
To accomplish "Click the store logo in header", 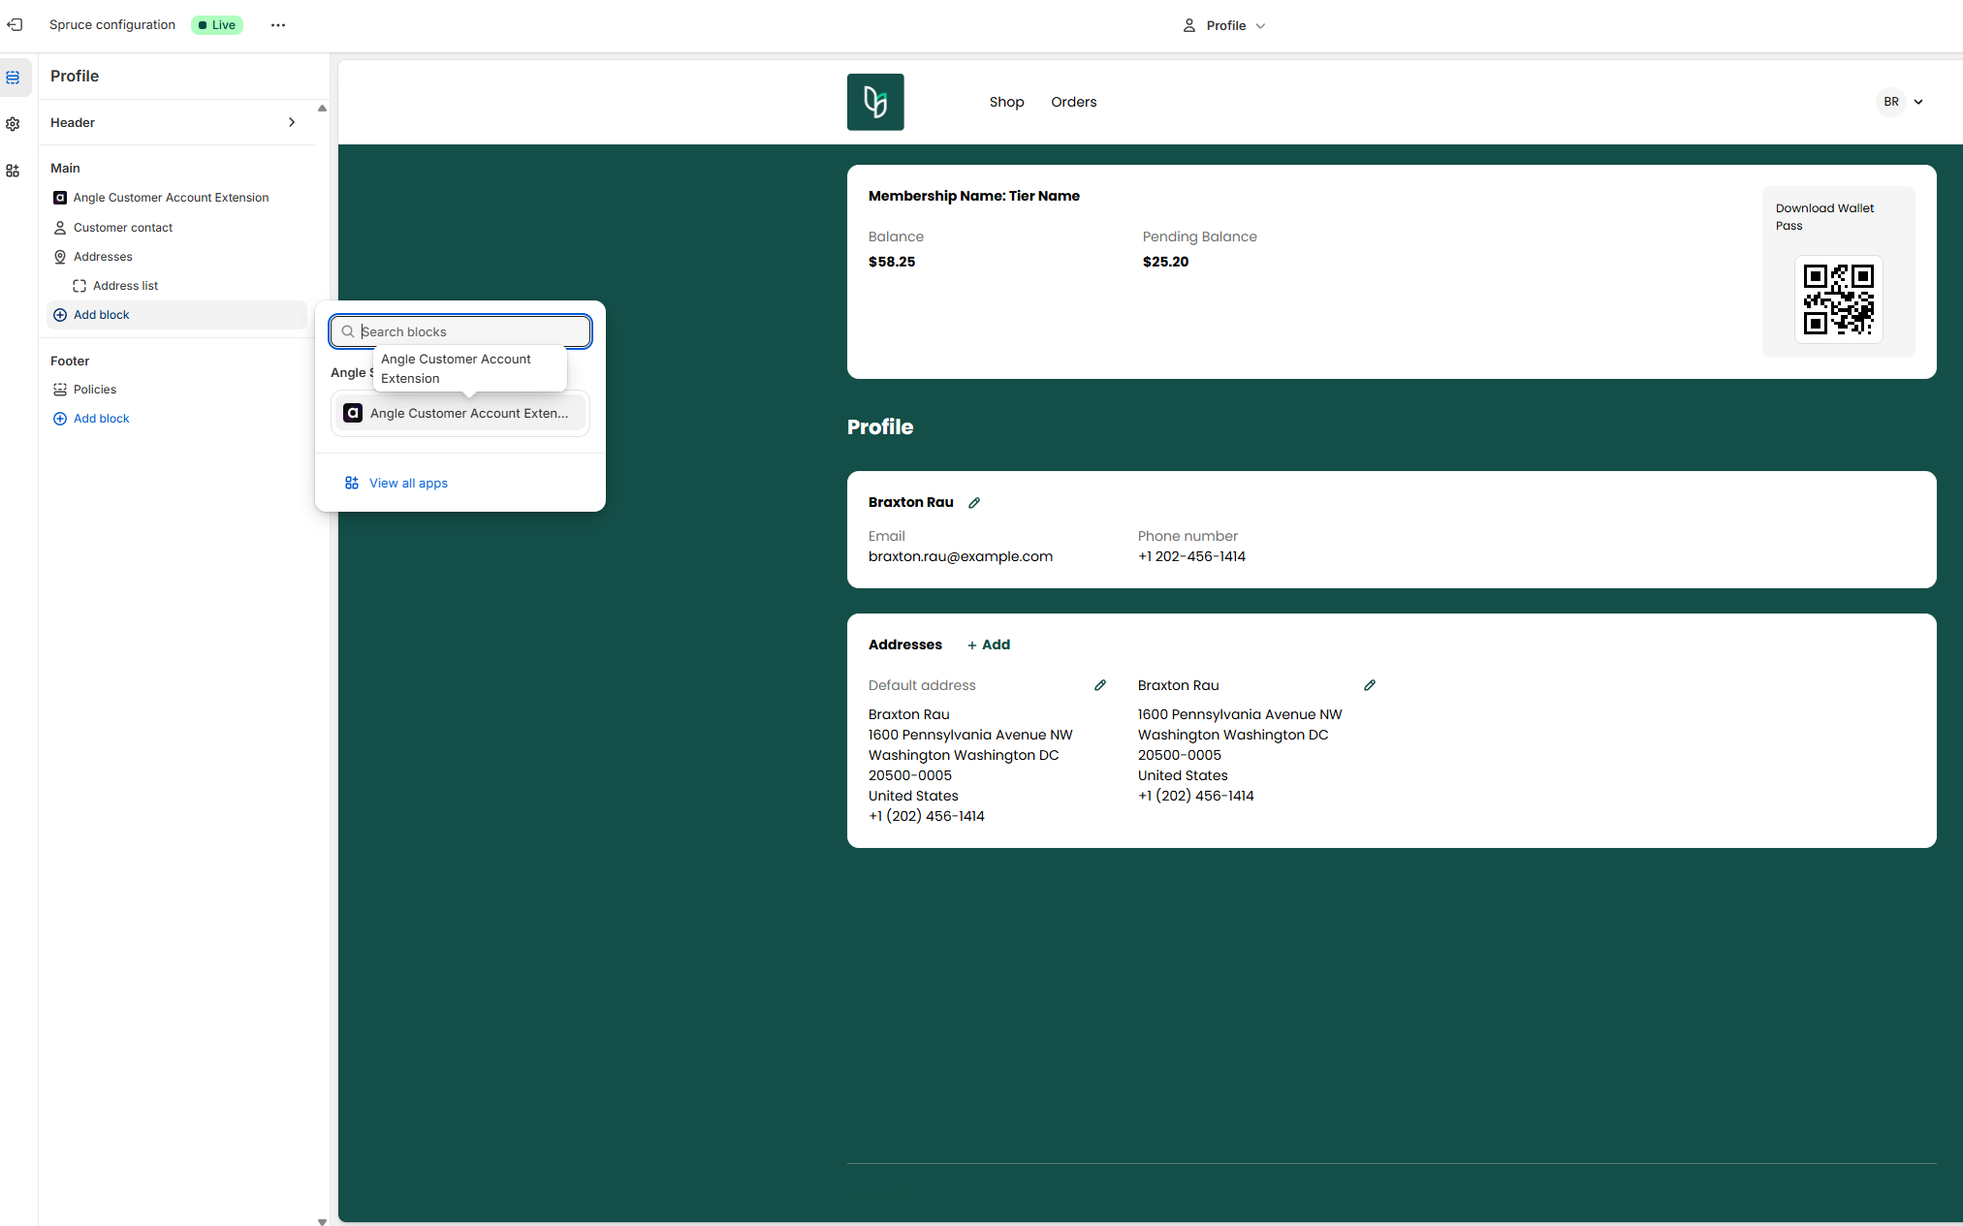I will [874, 102].
